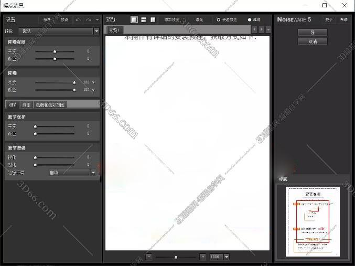Switch to horizontal split preview layout
The width and height of the screenshot is (355, 266).
[x=143, y=19]
